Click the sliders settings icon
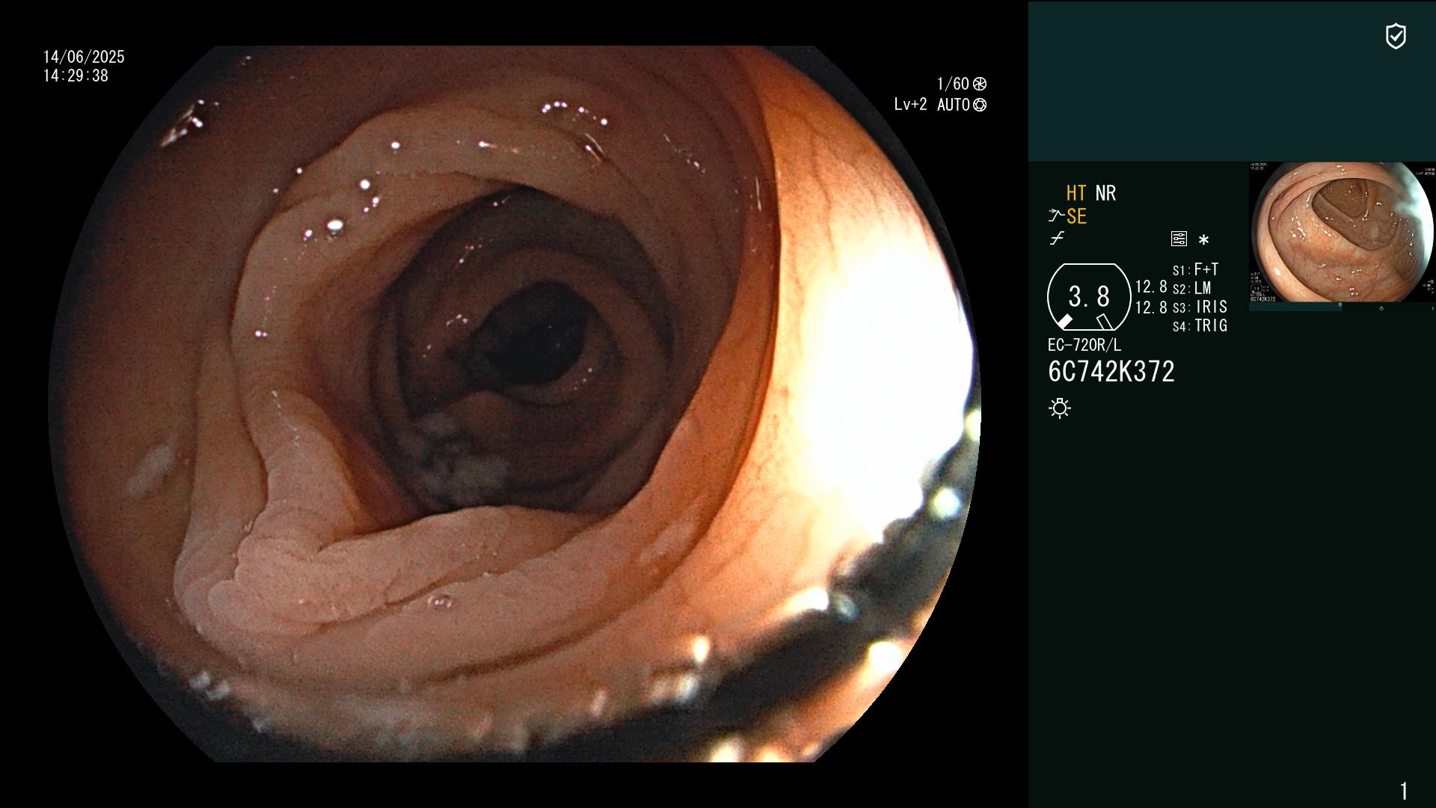 [1179, 239]
